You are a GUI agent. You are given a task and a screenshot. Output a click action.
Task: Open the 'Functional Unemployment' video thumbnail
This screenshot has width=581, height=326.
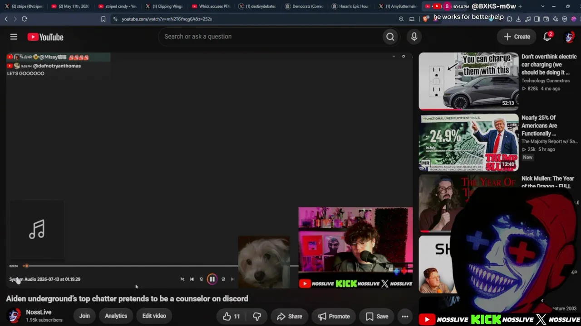click(468, 142)
